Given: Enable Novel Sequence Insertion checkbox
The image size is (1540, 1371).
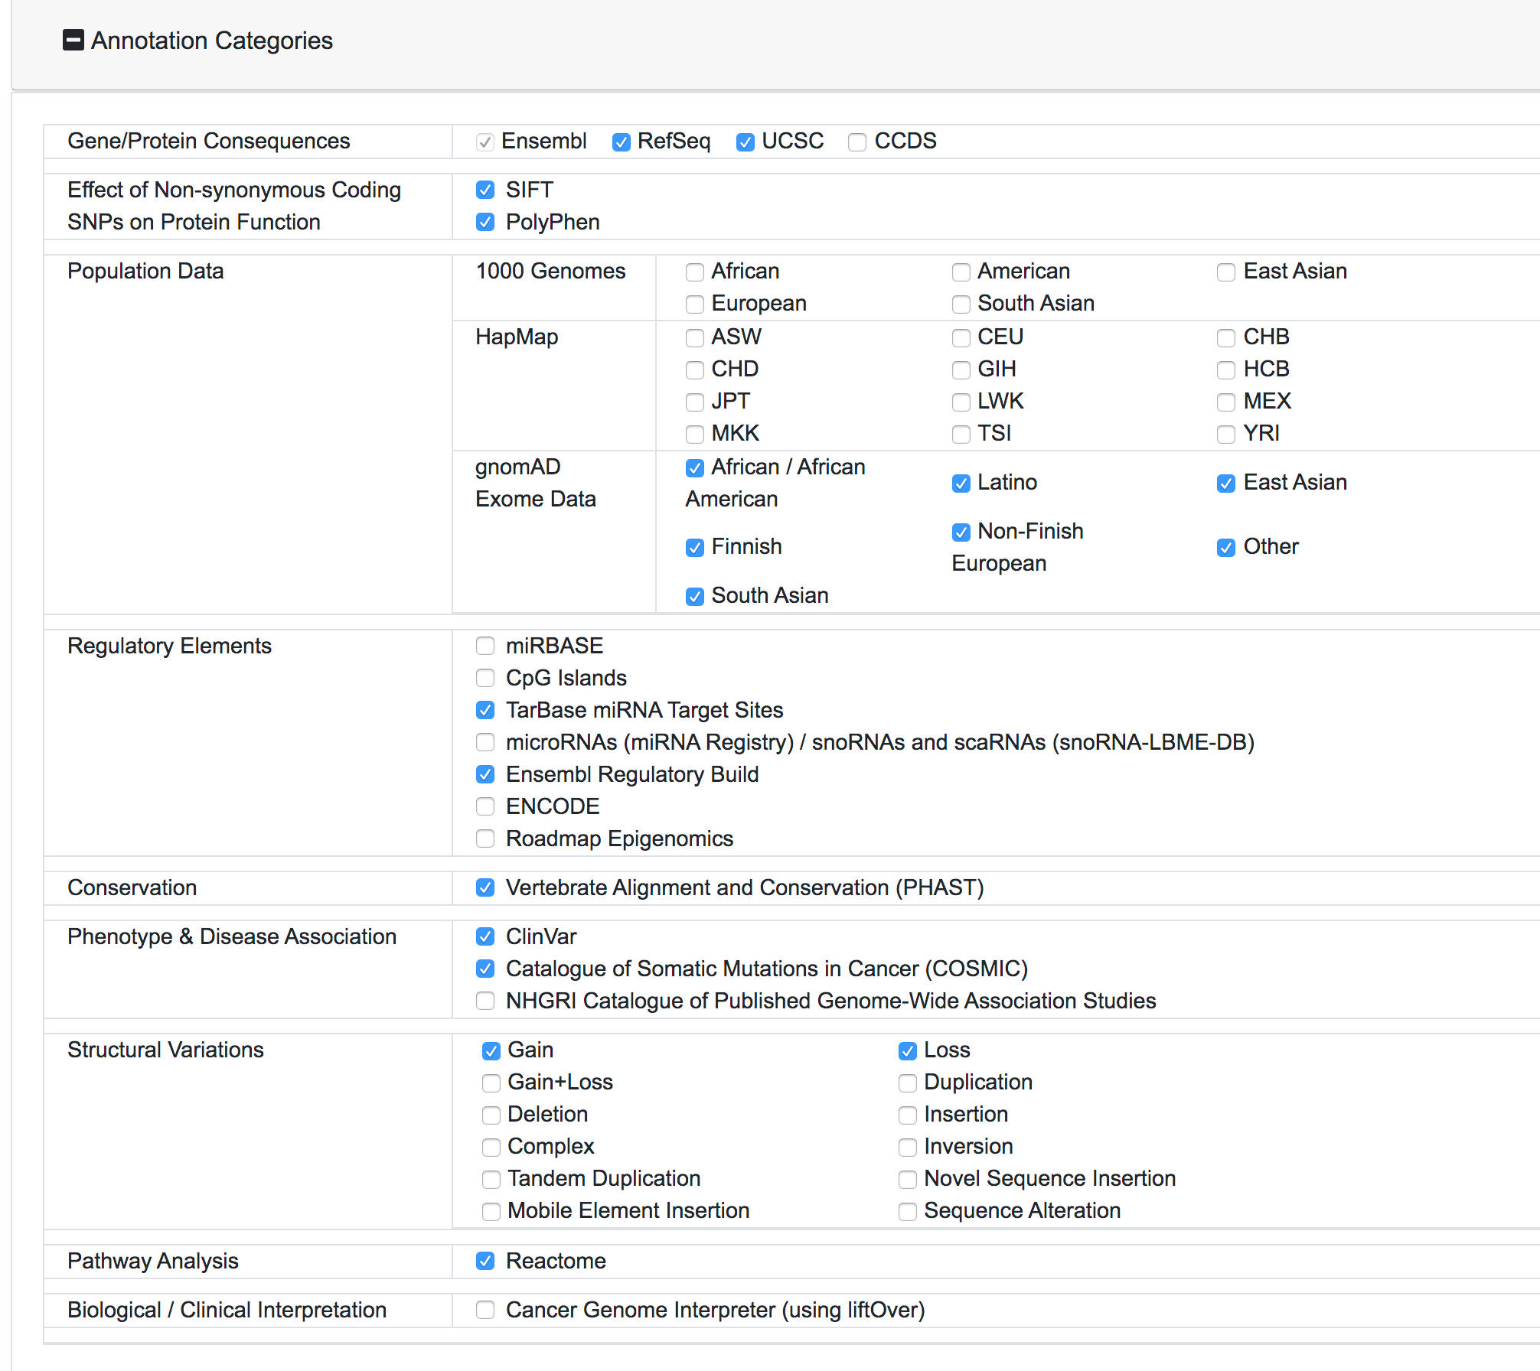Looking at the screenshot, I should [908, 1180].
